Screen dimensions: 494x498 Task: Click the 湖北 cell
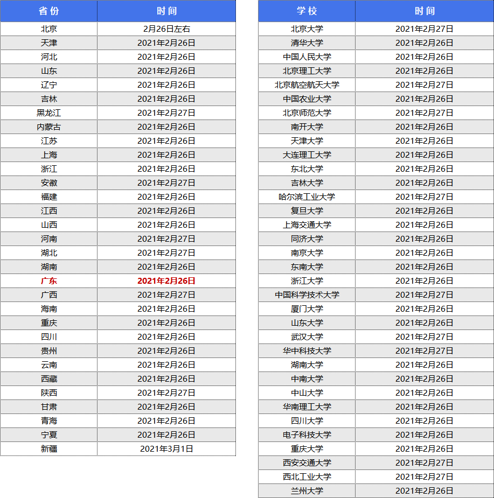pos(48,253)
